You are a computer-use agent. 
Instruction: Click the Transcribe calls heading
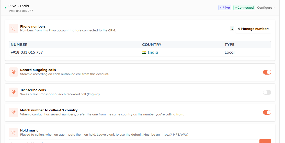33,90
